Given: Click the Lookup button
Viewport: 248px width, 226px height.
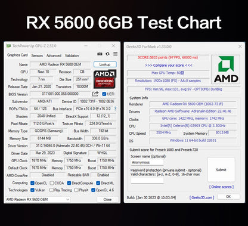Looking at the screenshot, I should click(105, 64).
